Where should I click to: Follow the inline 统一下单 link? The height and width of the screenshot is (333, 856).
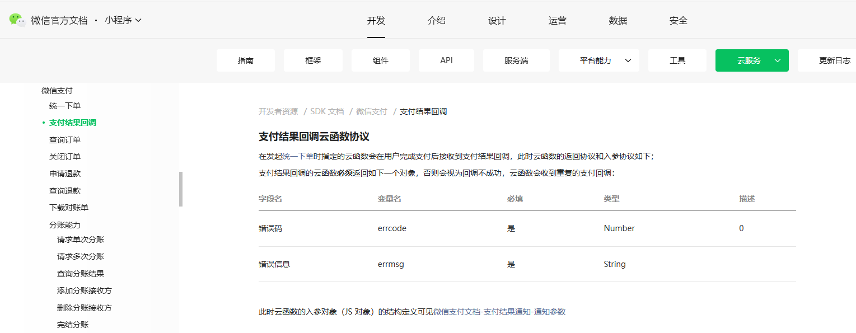[298, 156]
